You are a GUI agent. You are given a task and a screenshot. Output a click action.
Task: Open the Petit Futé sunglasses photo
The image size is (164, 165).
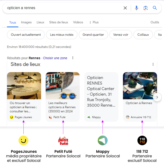coord(63,86)
